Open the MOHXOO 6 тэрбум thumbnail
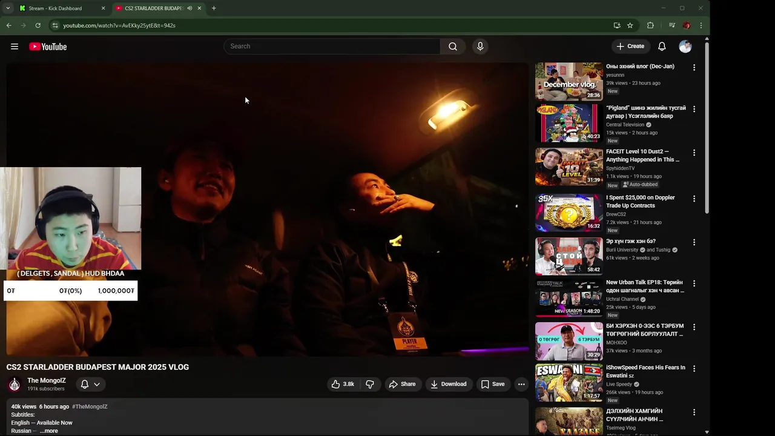 point(569,342)
